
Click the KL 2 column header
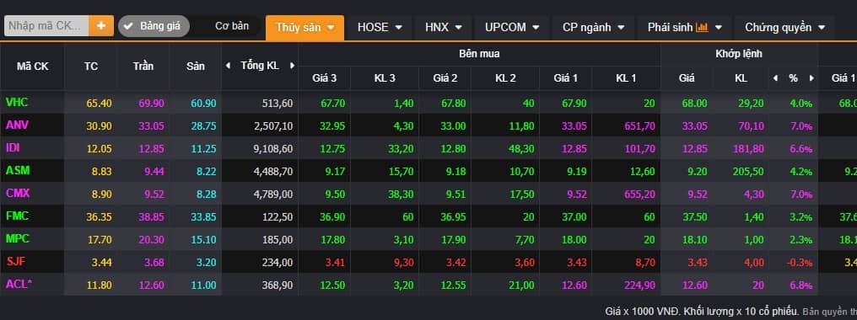[x=505, y=78]
